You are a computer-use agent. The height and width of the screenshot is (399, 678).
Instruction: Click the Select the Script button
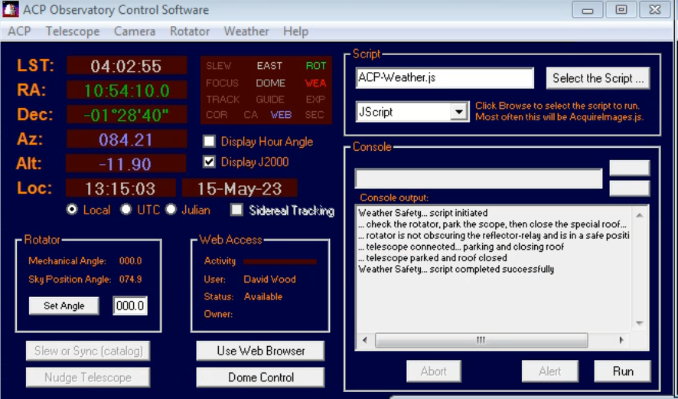(x=598, y=78)
